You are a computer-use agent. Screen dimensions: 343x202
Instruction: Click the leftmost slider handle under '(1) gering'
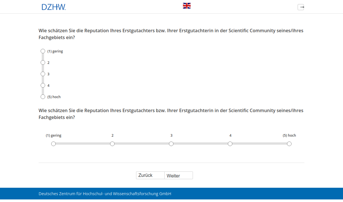[x=53, y=144]
